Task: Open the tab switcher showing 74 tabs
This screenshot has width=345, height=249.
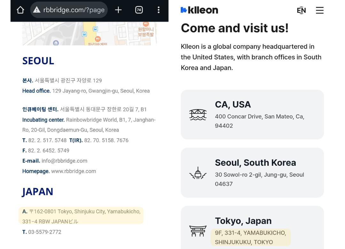Action: tap(139, 10)
